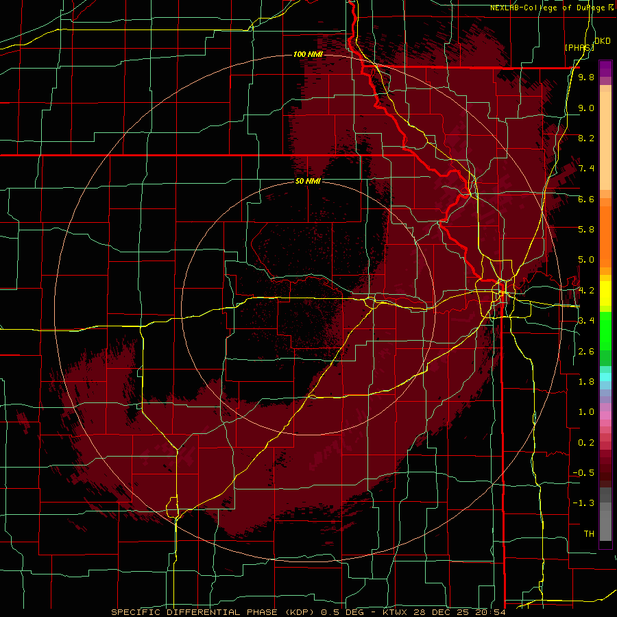Click the 0.2 scale value

586,443
